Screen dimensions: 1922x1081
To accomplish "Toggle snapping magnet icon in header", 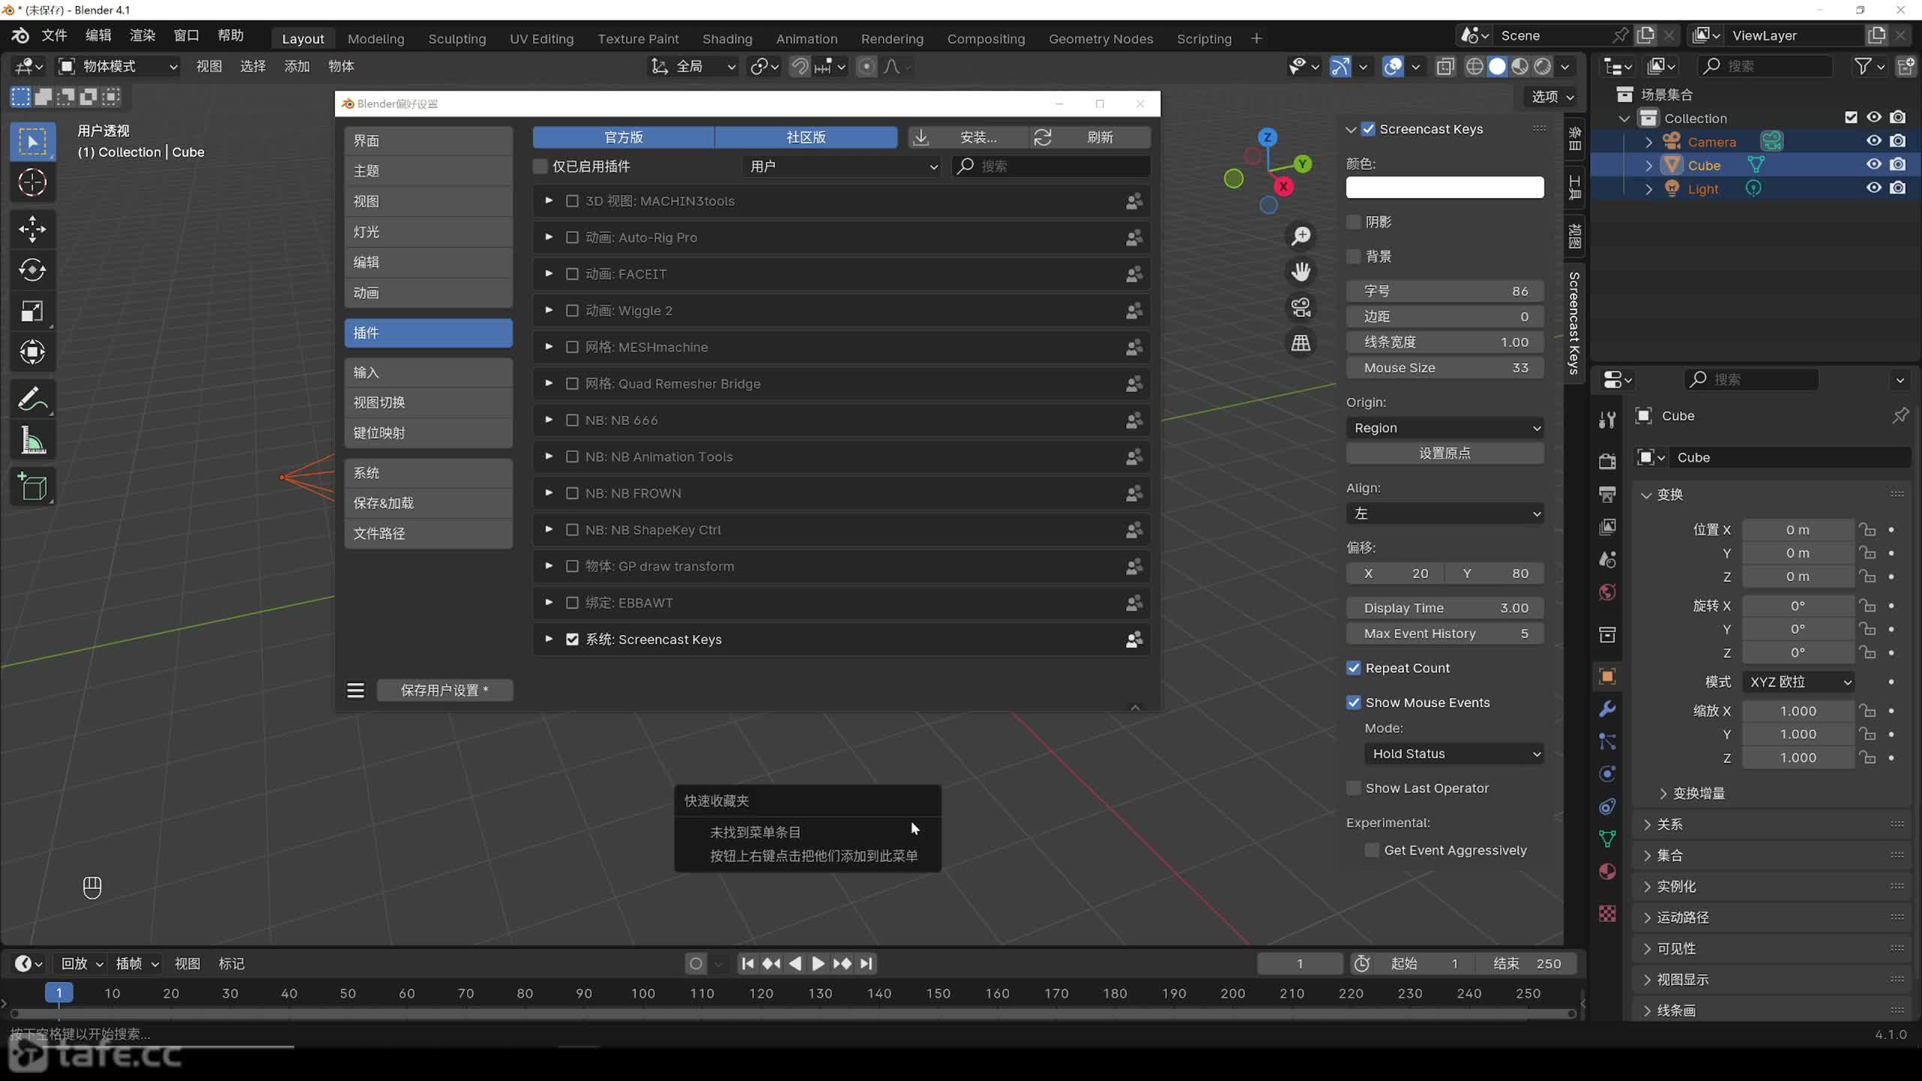I will 800,67.
